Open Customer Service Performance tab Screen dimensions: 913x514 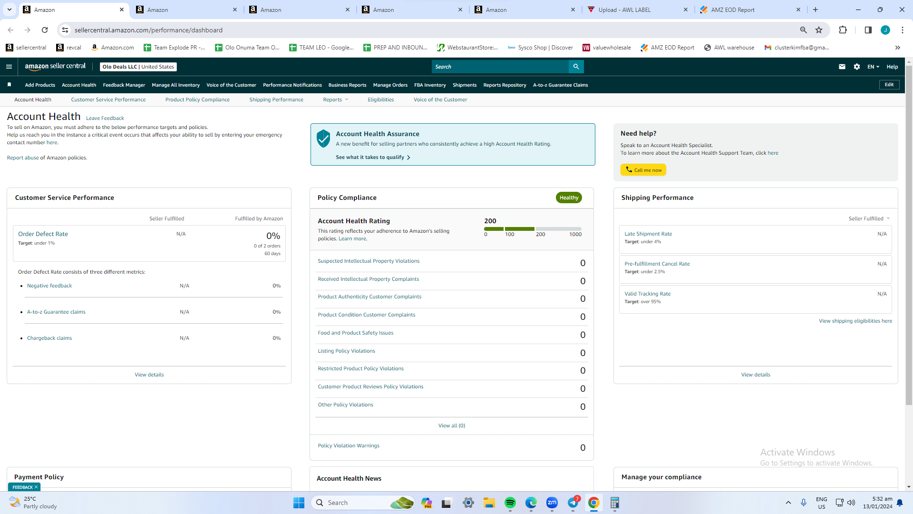pos(108,99)
